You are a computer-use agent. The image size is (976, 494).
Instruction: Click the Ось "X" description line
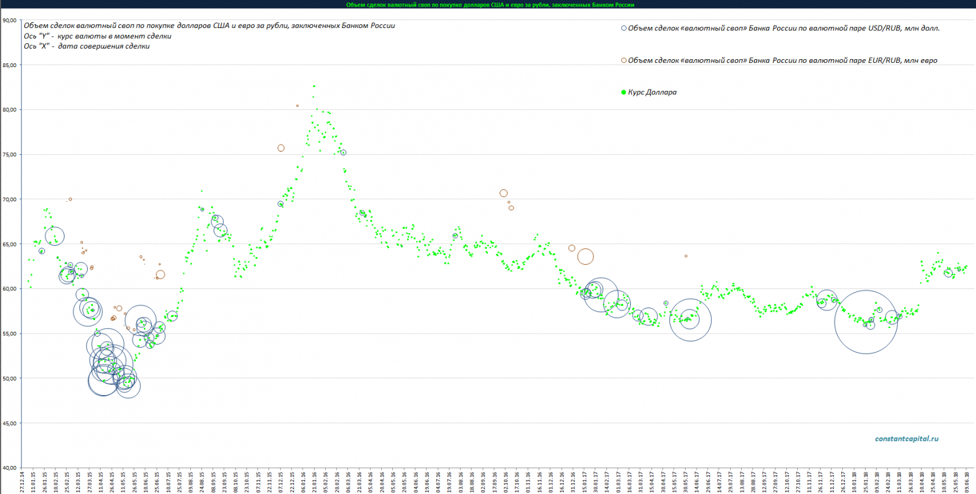87,46
